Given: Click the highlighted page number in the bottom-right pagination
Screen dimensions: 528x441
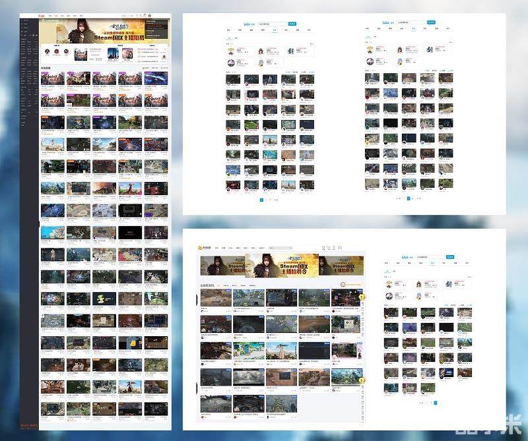Looking at the screenshot, I should pyautogui.click(x=435, y=402).
